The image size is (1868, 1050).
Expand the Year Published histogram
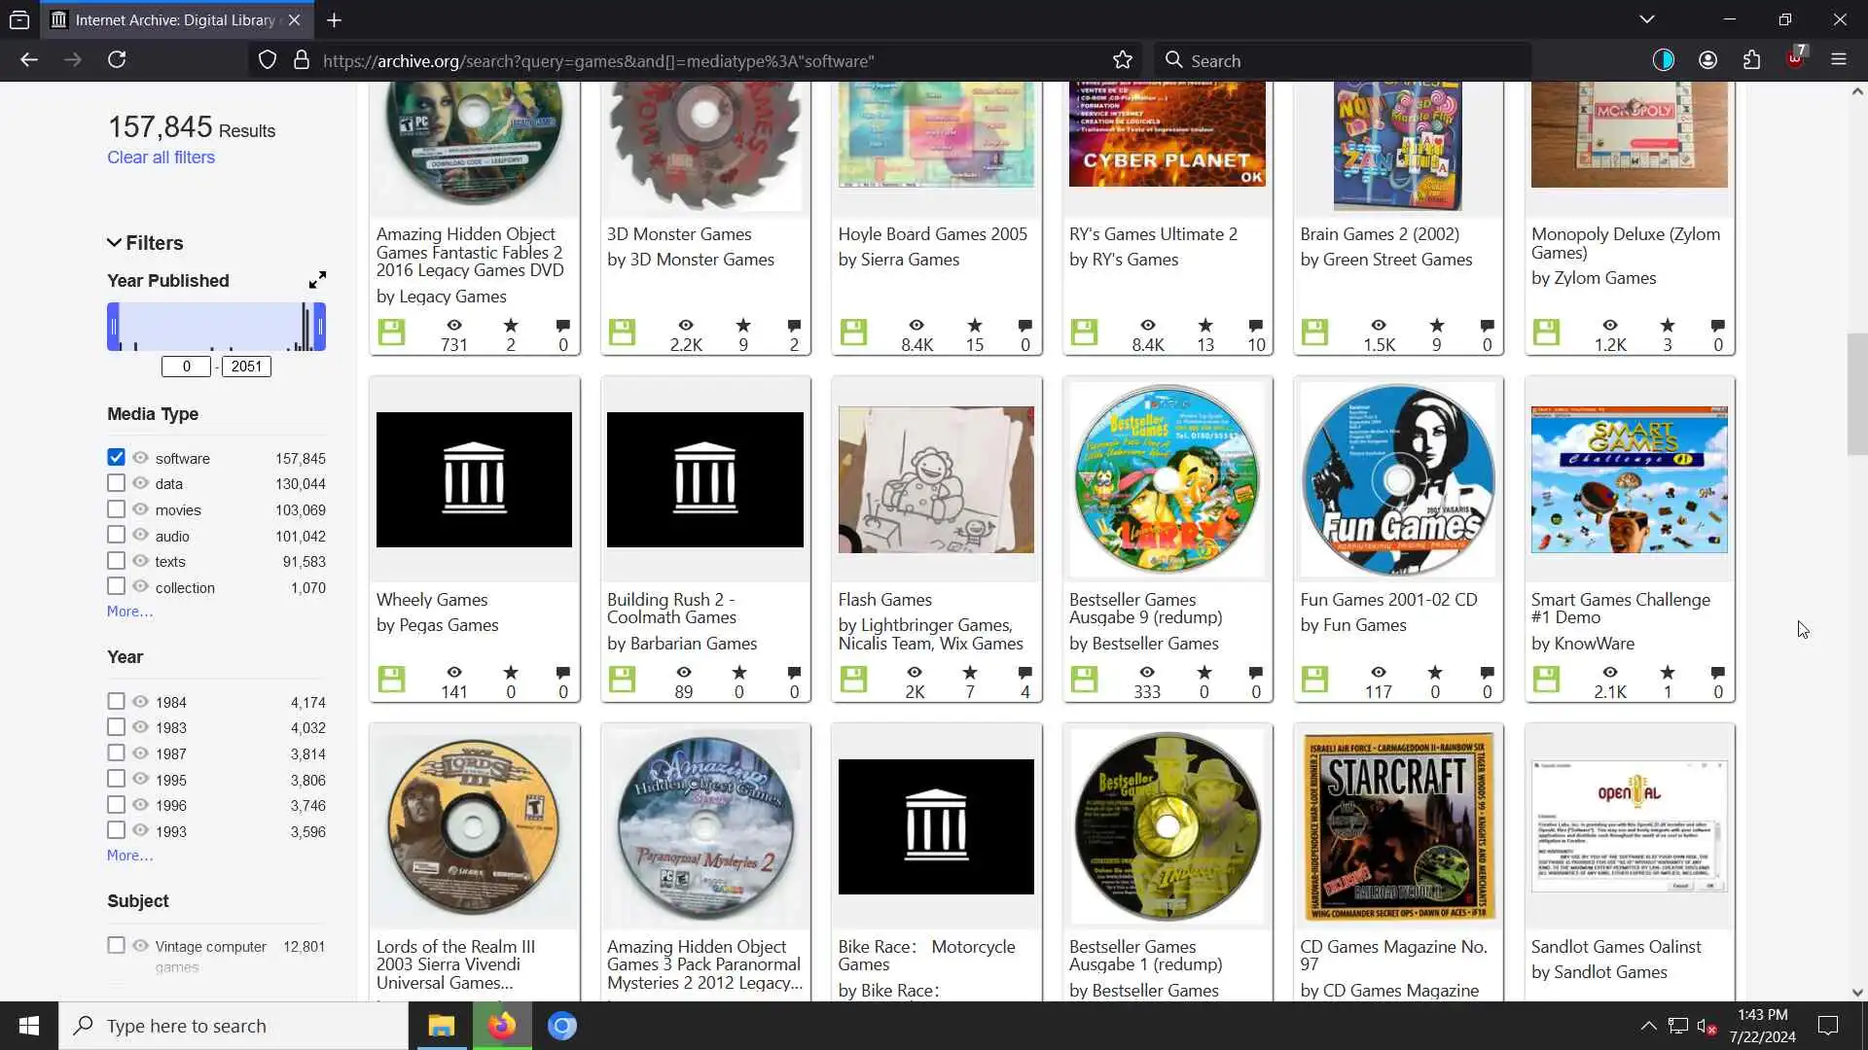(x=317, y=280)
